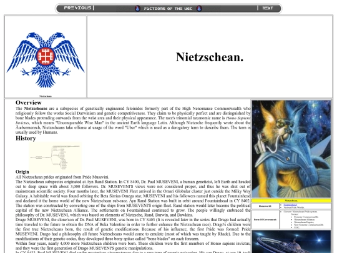Click the 'Form Of Government' infobox label
The width and height of the screenshot is (337, 253).
(265, 220)
